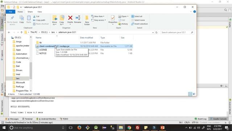Viewport: 232px width, 131px height.
Task: Open the Copy to dropdown
Action: click(62, 20)
